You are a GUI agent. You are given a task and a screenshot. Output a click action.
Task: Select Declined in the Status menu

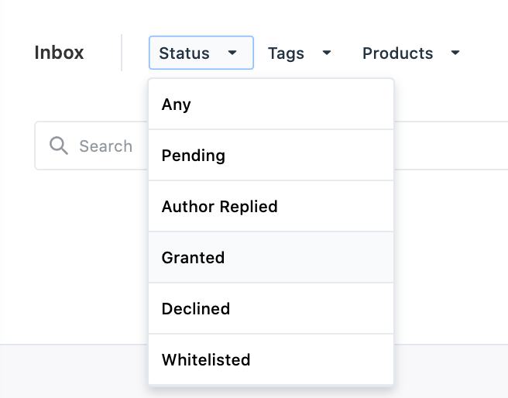[271, 309]
